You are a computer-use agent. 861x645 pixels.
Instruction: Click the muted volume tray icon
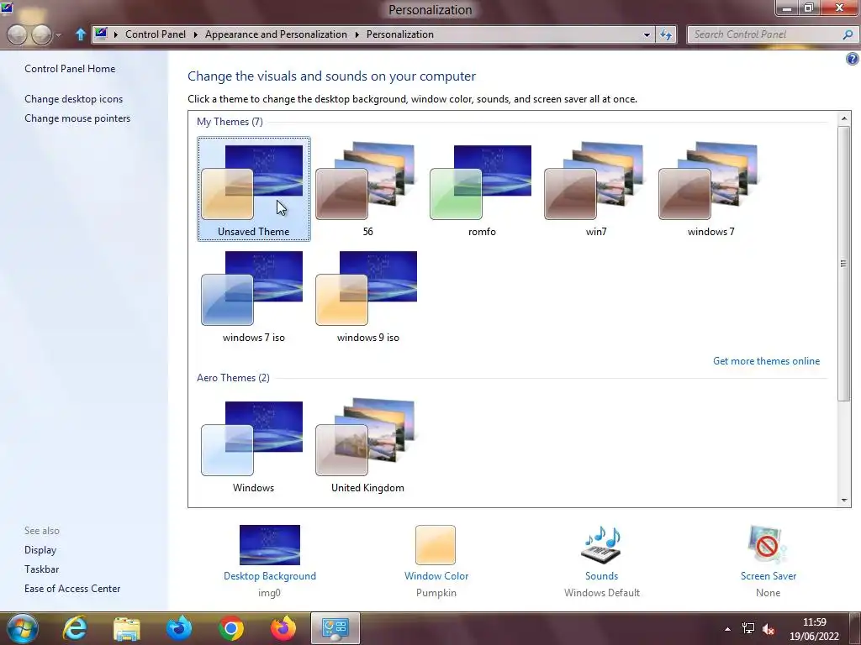[x=769, y=630]
